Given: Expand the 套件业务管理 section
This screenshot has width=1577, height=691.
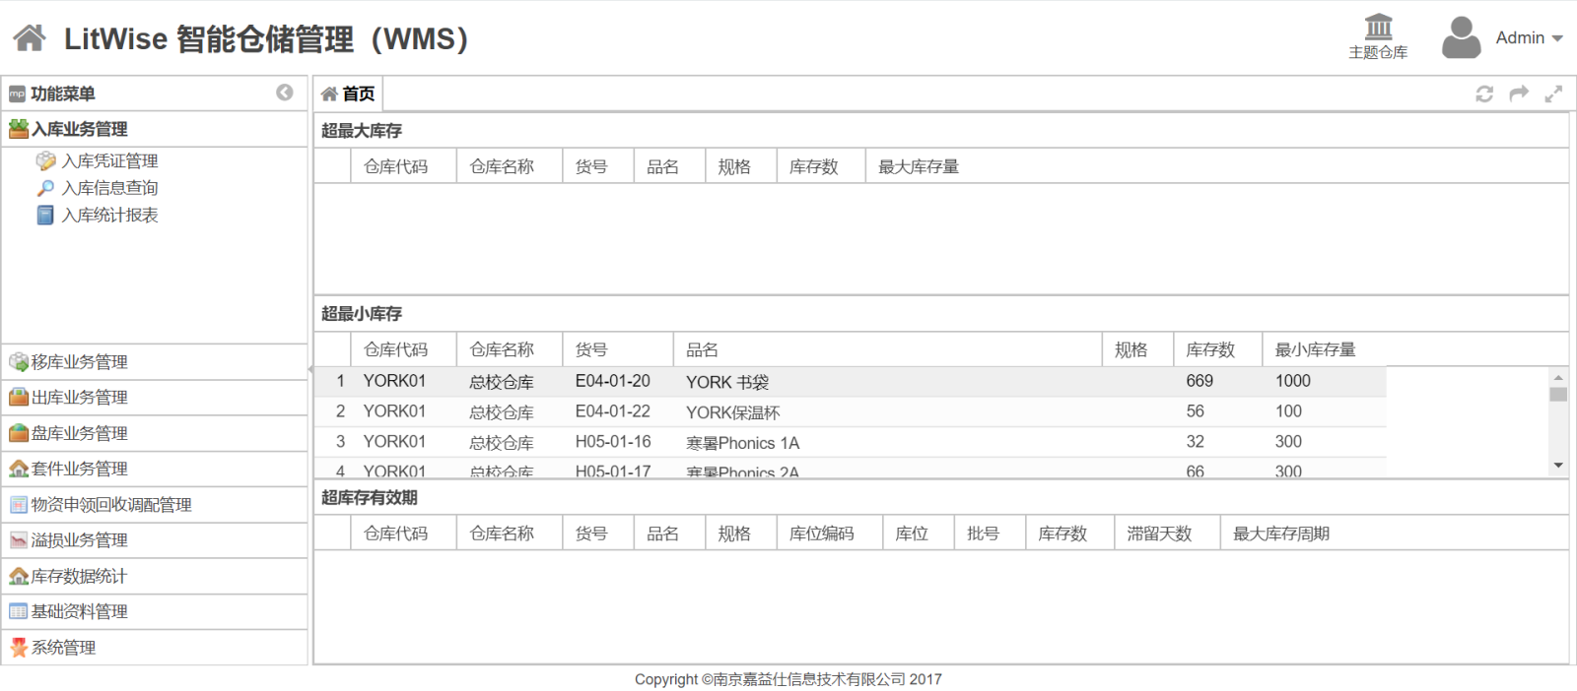Looking at the screenshot, I should pyautogui.click(x=155, y=469).
